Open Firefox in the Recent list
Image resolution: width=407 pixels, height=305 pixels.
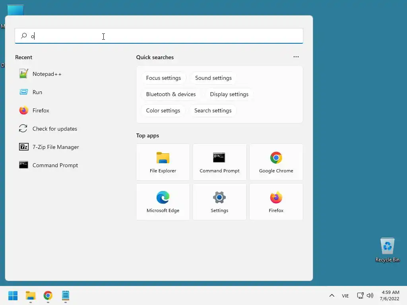pos(34,110)
